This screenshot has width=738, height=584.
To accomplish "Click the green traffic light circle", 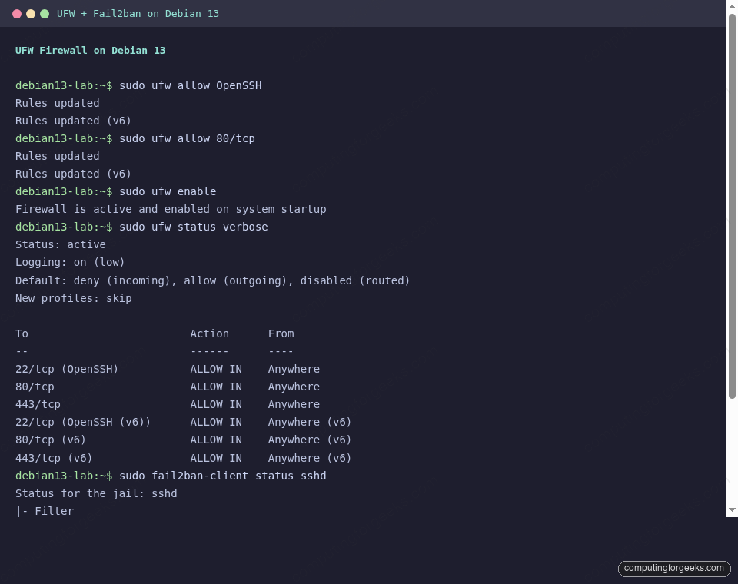I will click(x=44, y=13).
